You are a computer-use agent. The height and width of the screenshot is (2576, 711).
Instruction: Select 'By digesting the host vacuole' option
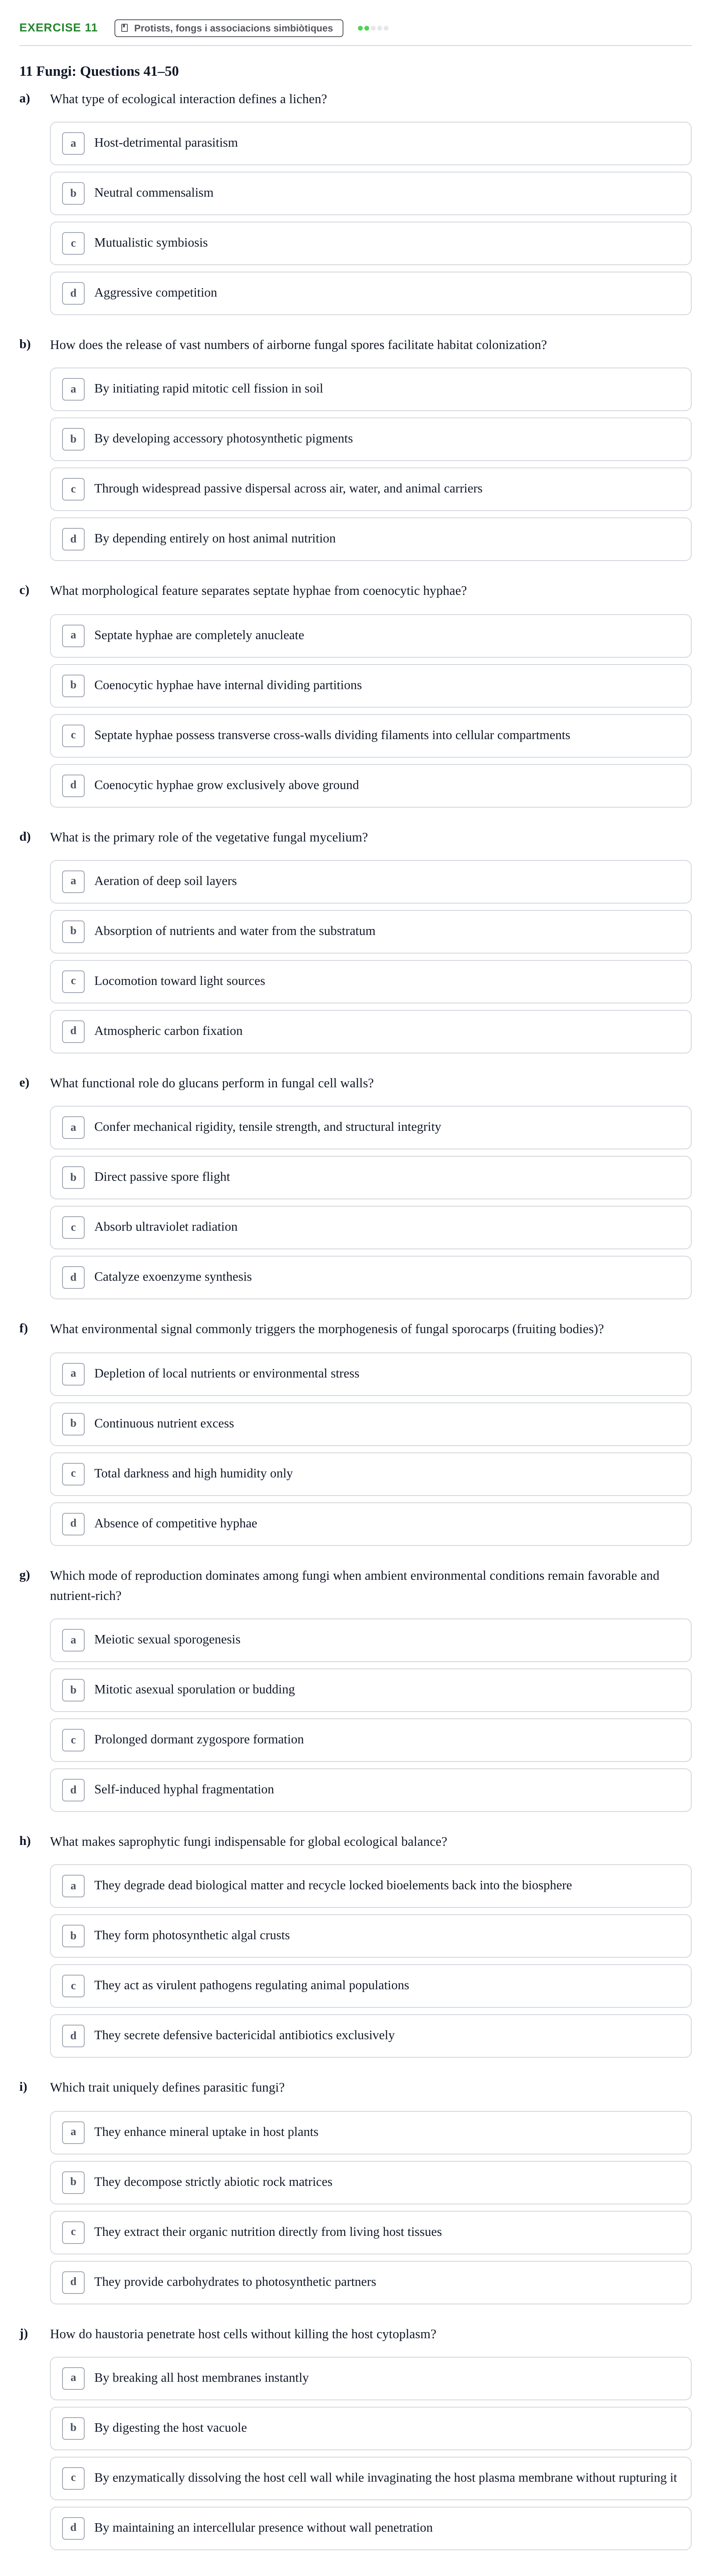370,2428
